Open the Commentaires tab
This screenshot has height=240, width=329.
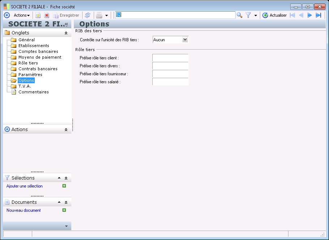(34, 92)
